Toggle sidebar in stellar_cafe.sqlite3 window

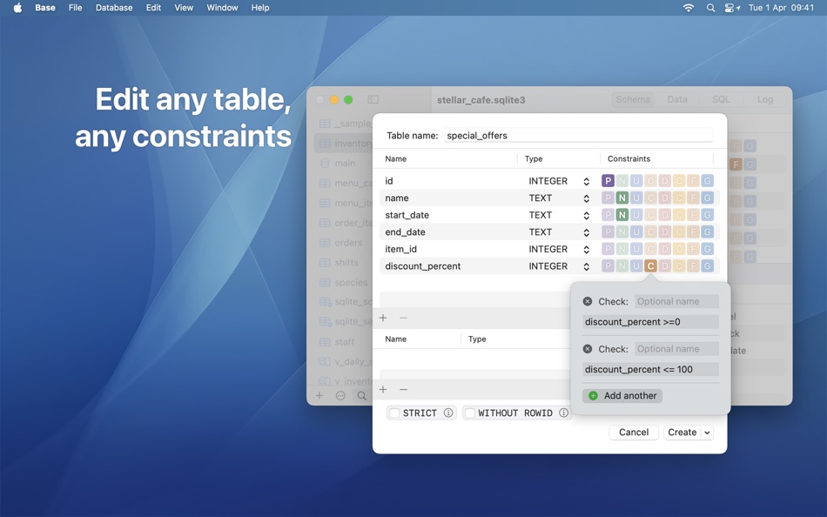pos(373,100)
